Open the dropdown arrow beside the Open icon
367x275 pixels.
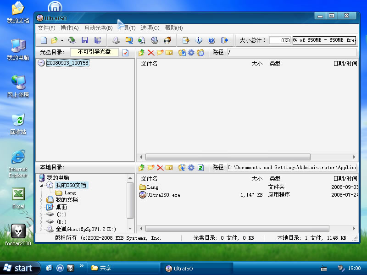[x=62, y=40]
